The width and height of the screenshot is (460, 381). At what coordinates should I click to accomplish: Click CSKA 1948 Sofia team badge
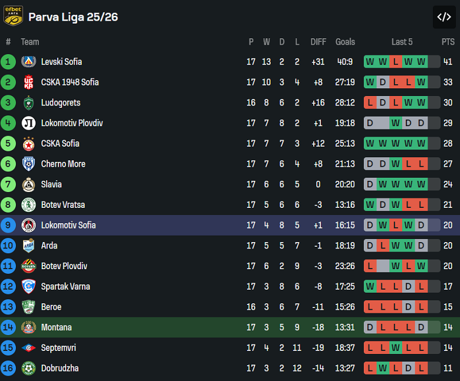(x=28, y=82)
